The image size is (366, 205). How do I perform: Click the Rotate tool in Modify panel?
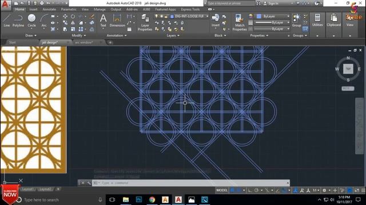click(x=73, y=17)
